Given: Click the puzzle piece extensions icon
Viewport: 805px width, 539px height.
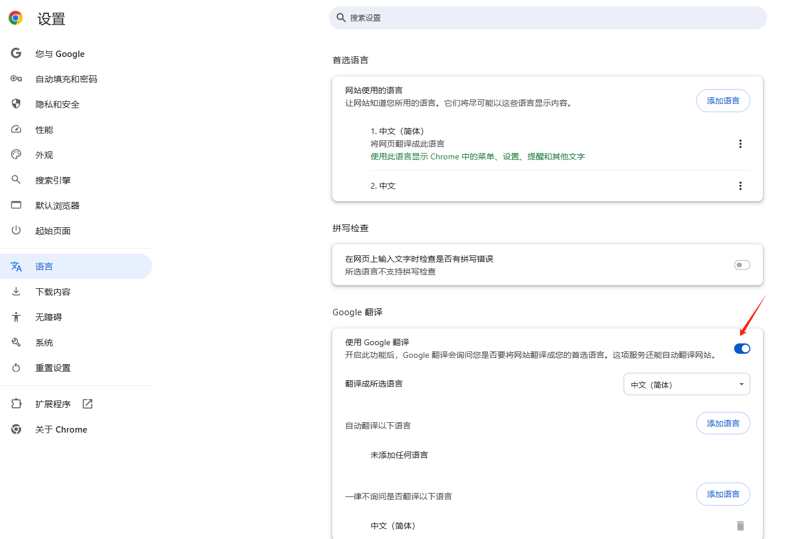Looking at the screenshot, I should [16, 404].
